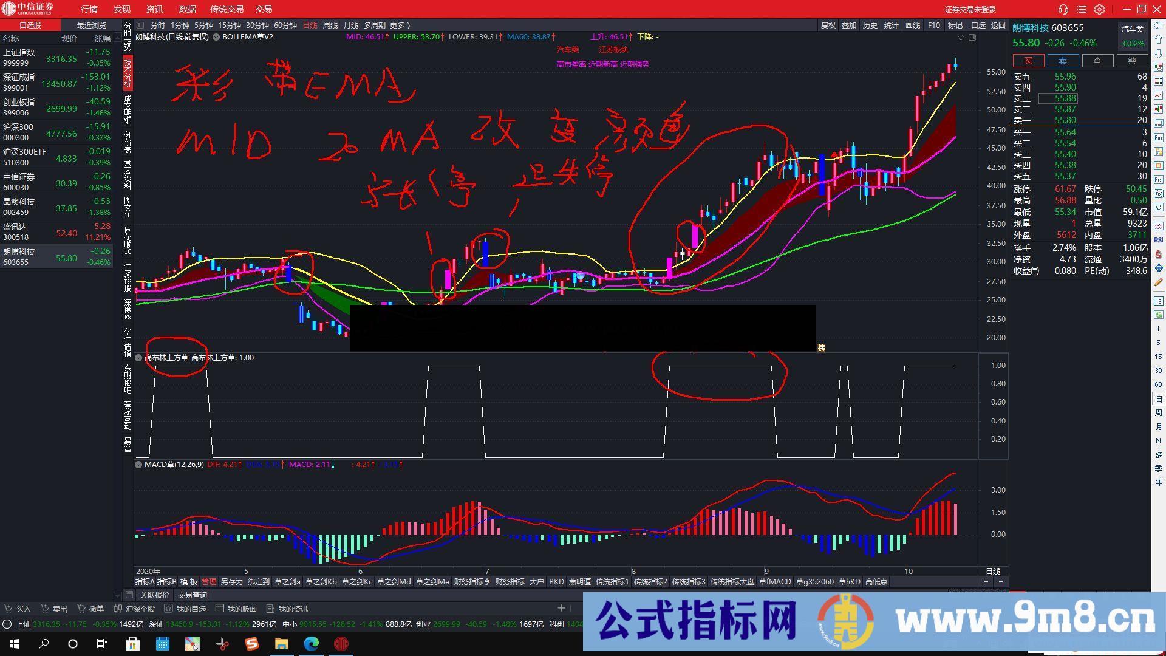Open the 传统交易 menu
This screenshot has width=1166, height=656.
(x=227, y=9)
